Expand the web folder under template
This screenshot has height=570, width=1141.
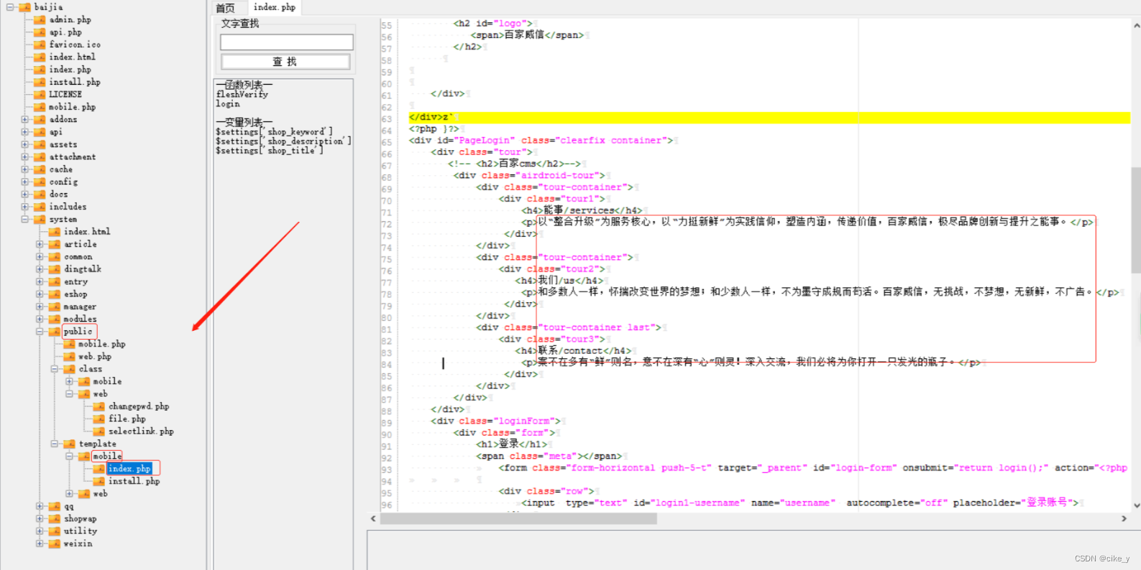click(x=70, y=493)
